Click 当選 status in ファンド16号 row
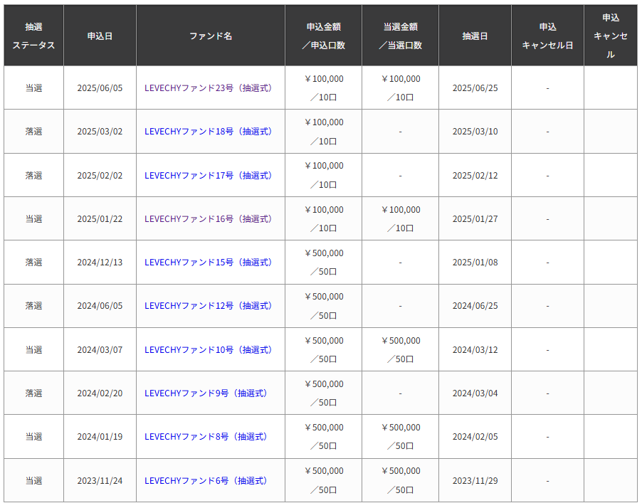Image resolution: width=642 pixels, height=503 pixels. 33,218
